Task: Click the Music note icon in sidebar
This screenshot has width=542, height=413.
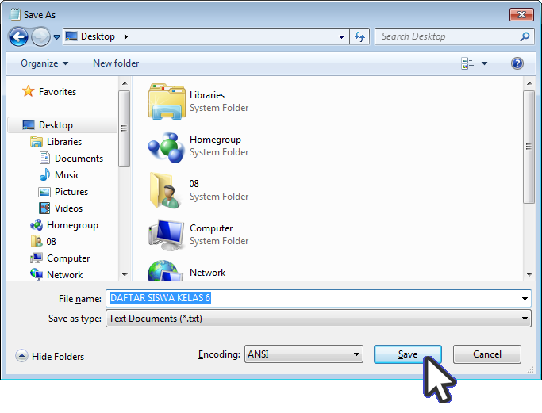Action: click(x=44, y=175)
